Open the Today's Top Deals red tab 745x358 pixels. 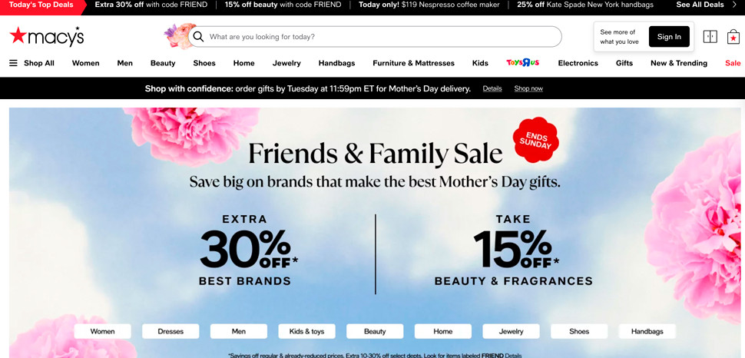pos(43,5)
